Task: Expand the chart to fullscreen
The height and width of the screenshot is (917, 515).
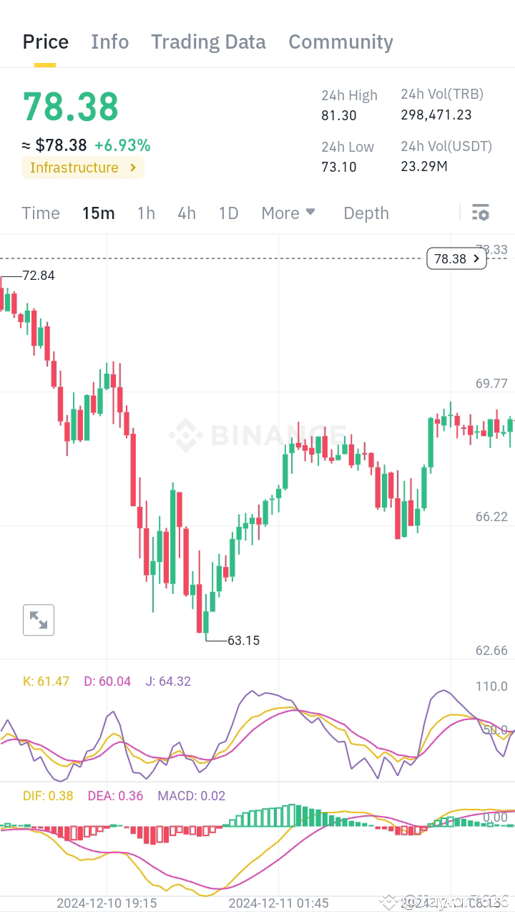Action: [39, 620]
